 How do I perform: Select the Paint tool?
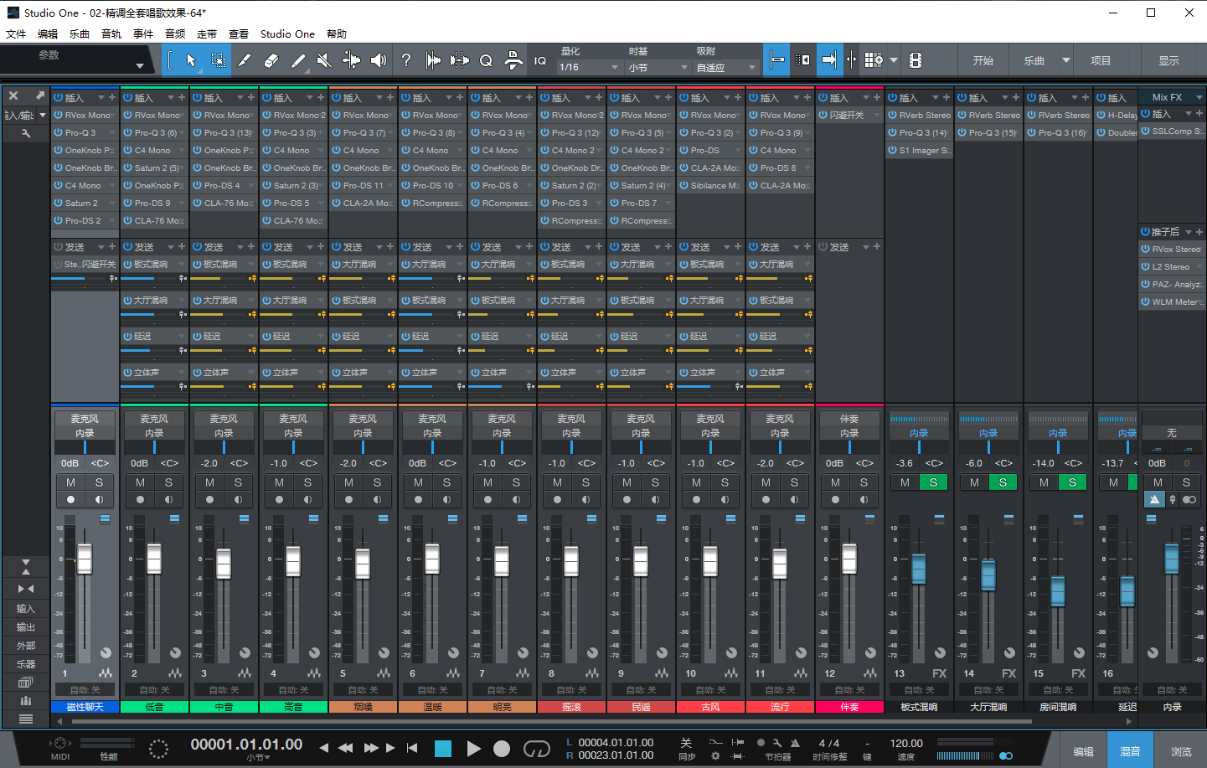(x=245, y=59)
